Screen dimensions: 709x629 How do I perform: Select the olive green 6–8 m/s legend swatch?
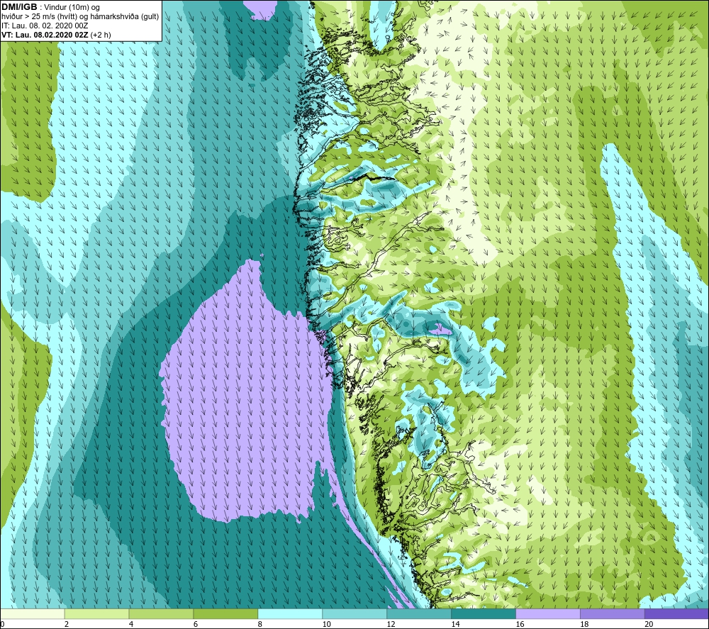coord(225,614)
